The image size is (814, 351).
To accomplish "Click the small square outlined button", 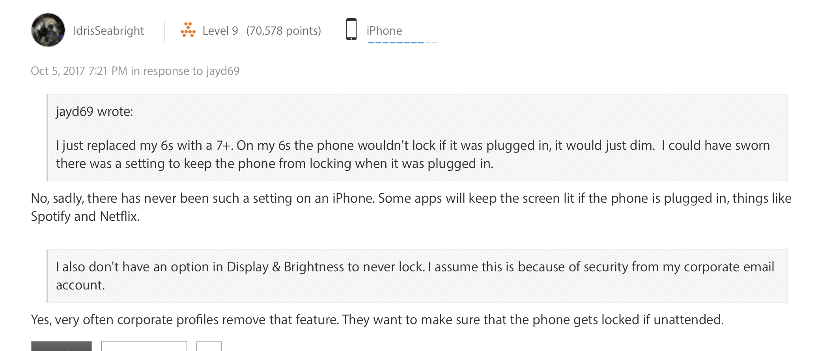I will pos(209,346).
